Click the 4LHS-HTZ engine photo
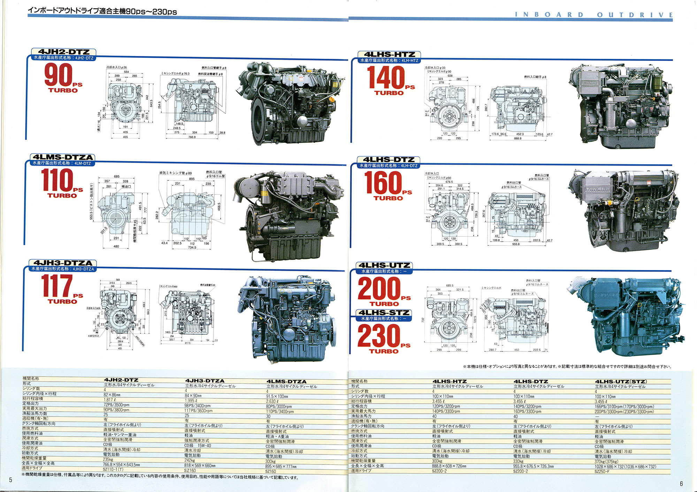 (621, 107)
